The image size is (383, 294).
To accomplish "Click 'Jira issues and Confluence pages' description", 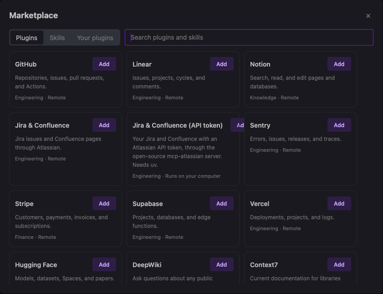I will pyautogui.click(x=58, y=143).
